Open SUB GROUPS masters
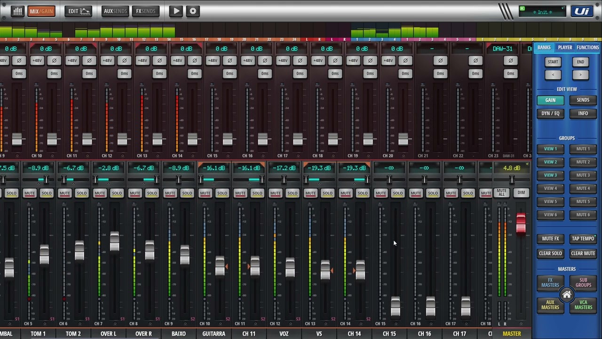The height and width of the screenshot is (339, 602). 583,282
